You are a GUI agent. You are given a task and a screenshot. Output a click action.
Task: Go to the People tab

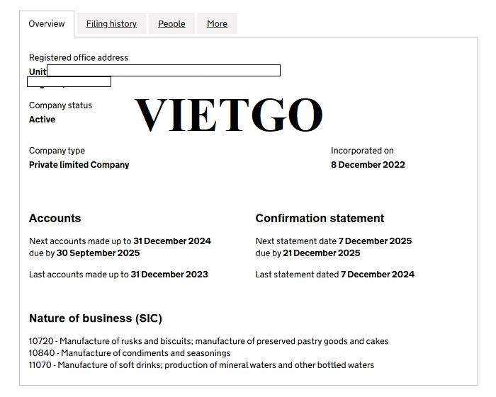[x=171, y=24]
